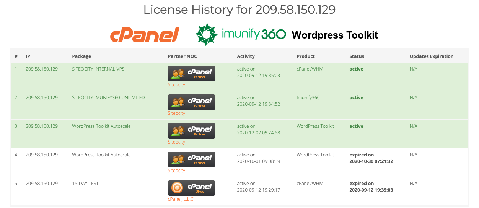Click the Partner NOC column header
The height and width of the screenshot is (208, 479).
click(182, 56)
